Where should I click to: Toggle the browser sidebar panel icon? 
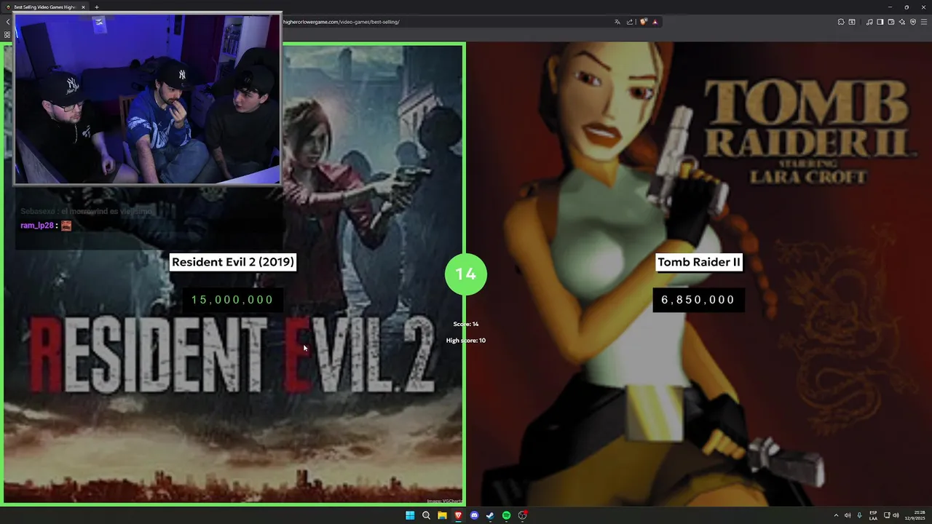[880, 22]
